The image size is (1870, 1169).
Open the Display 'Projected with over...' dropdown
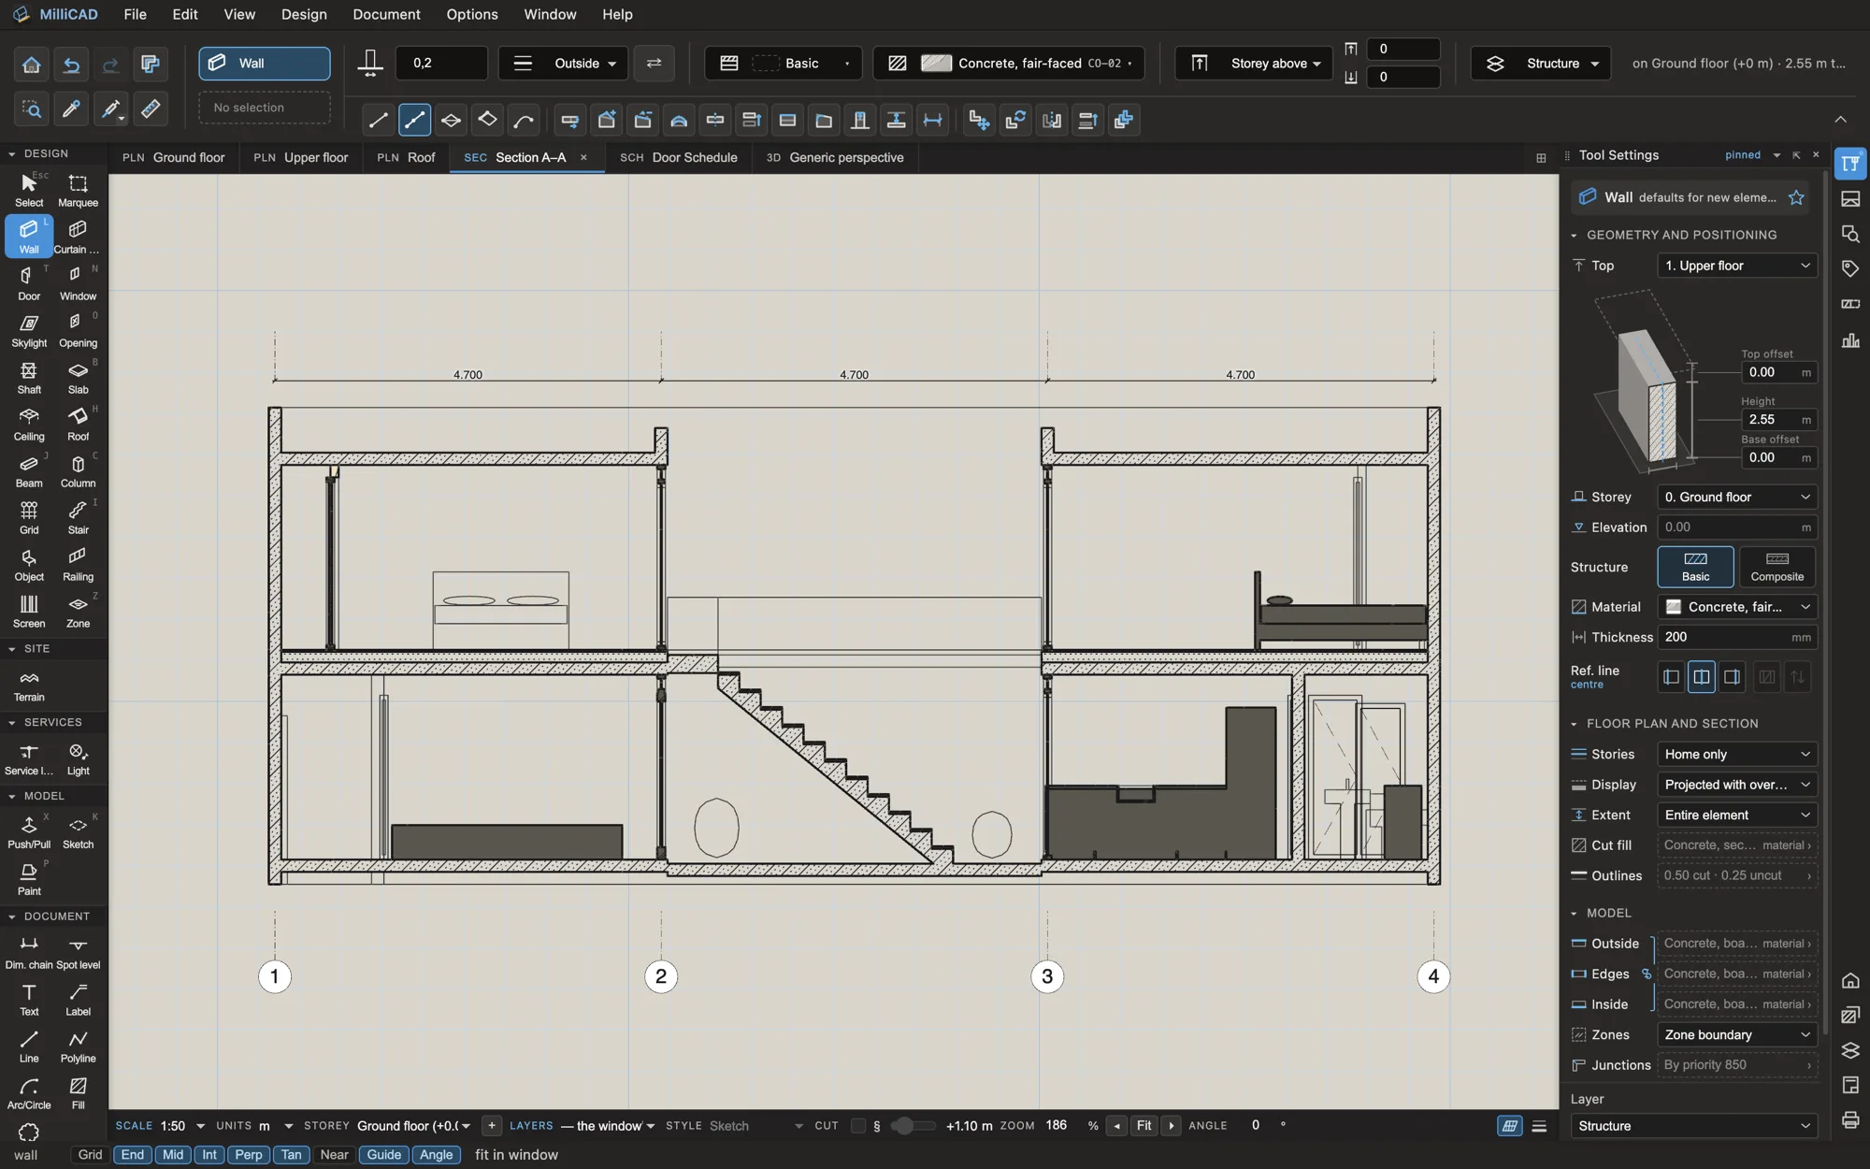tap(1737, 785)
